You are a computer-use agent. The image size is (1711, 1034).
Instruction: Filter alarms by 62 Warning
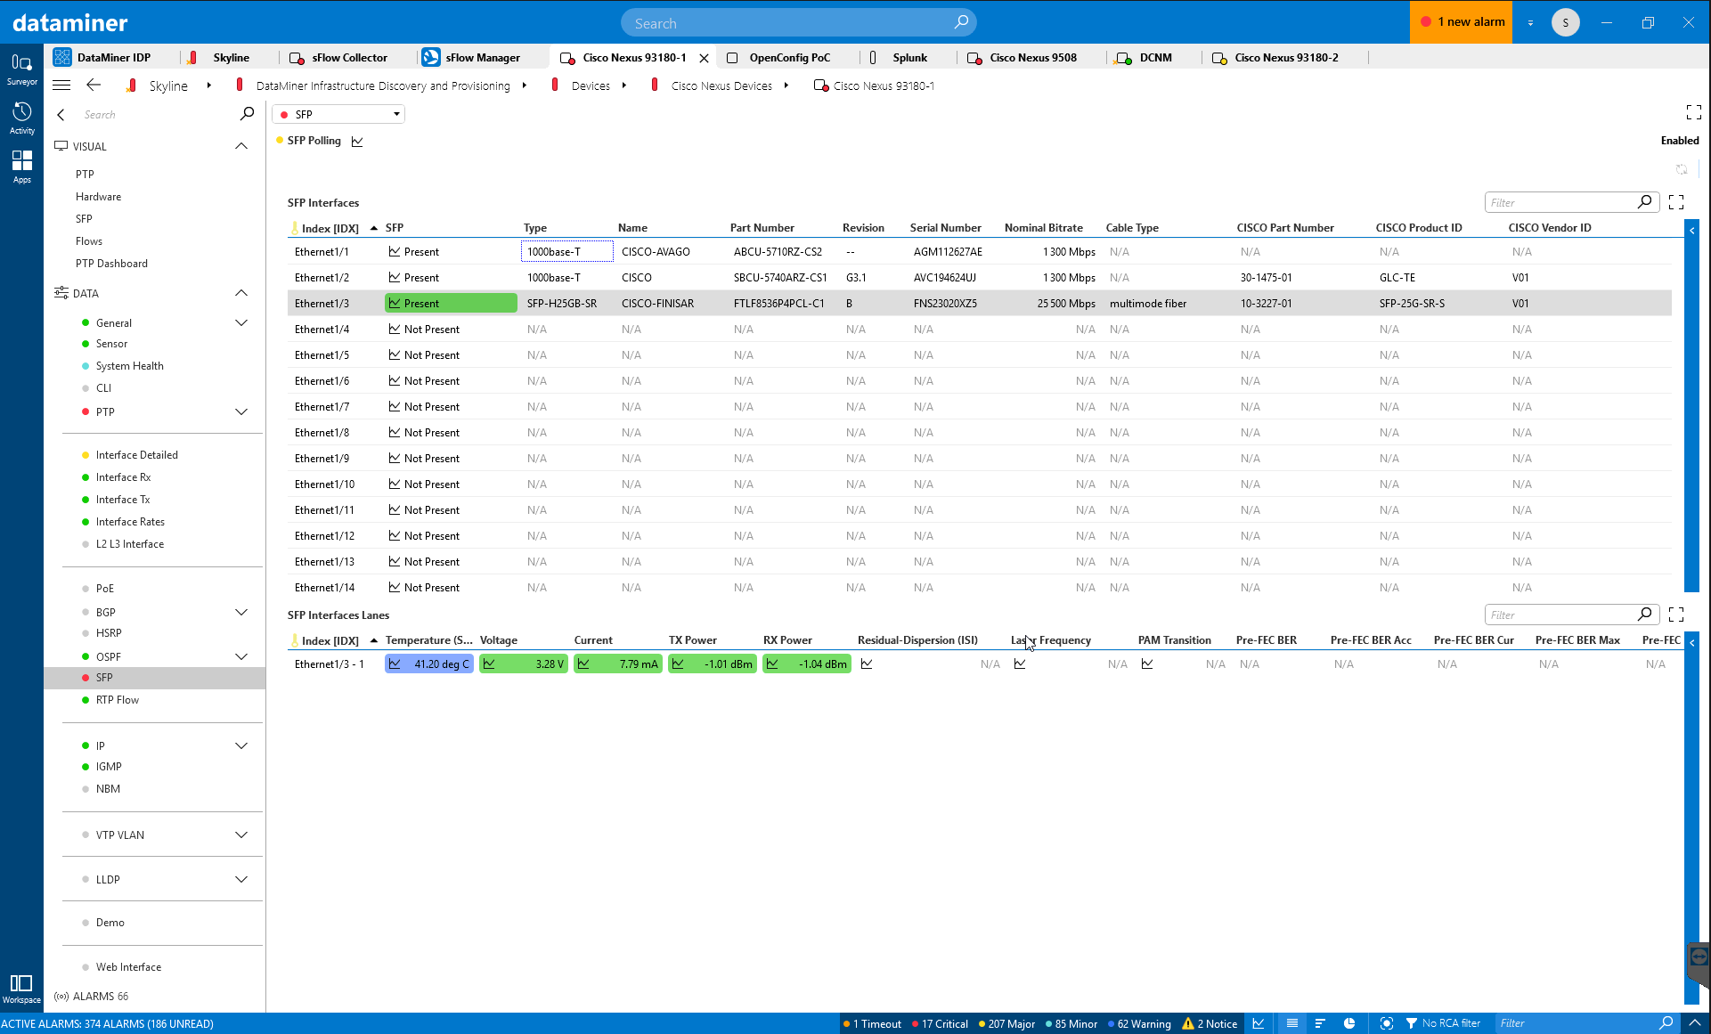(1139, 1023)
